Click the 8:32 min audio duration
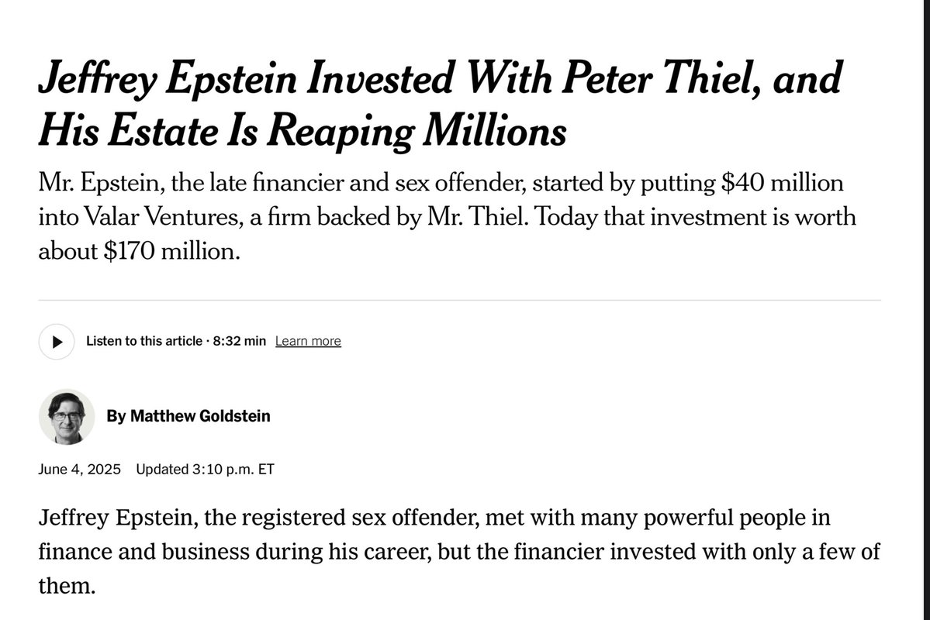Screen dimensions: 930x620 tap(239, 341)
